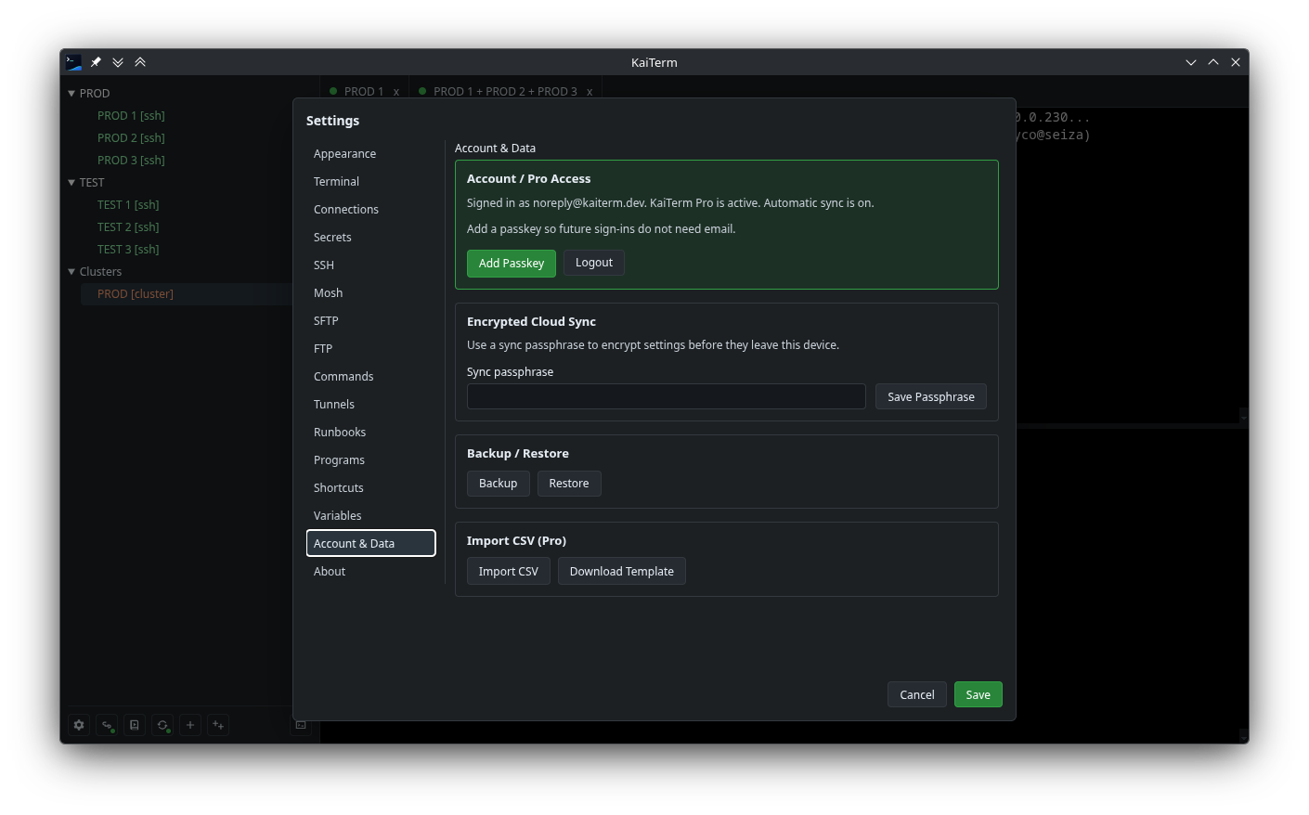Open tunnels via the link icon

107,725
